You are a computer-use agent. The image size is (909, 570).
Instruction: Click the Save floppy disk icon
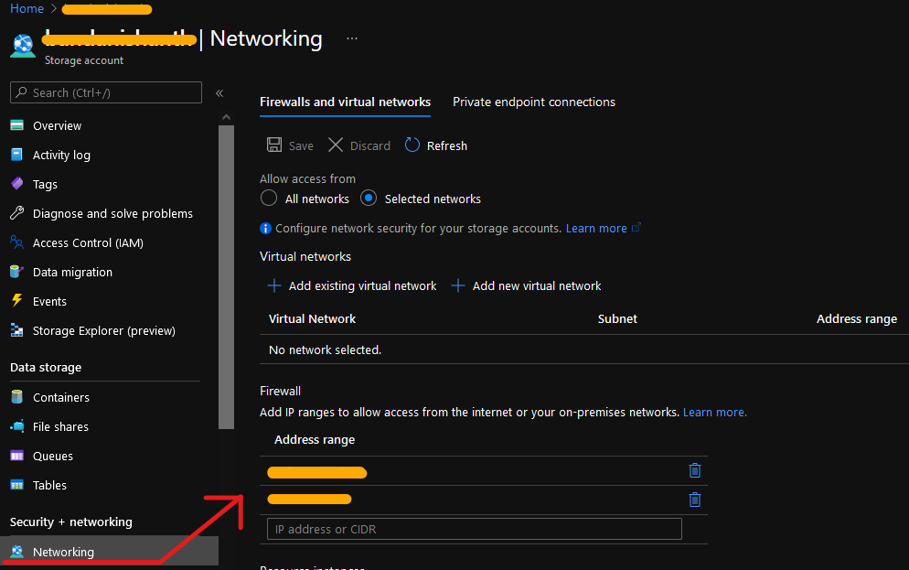click(x=274, y=145)
